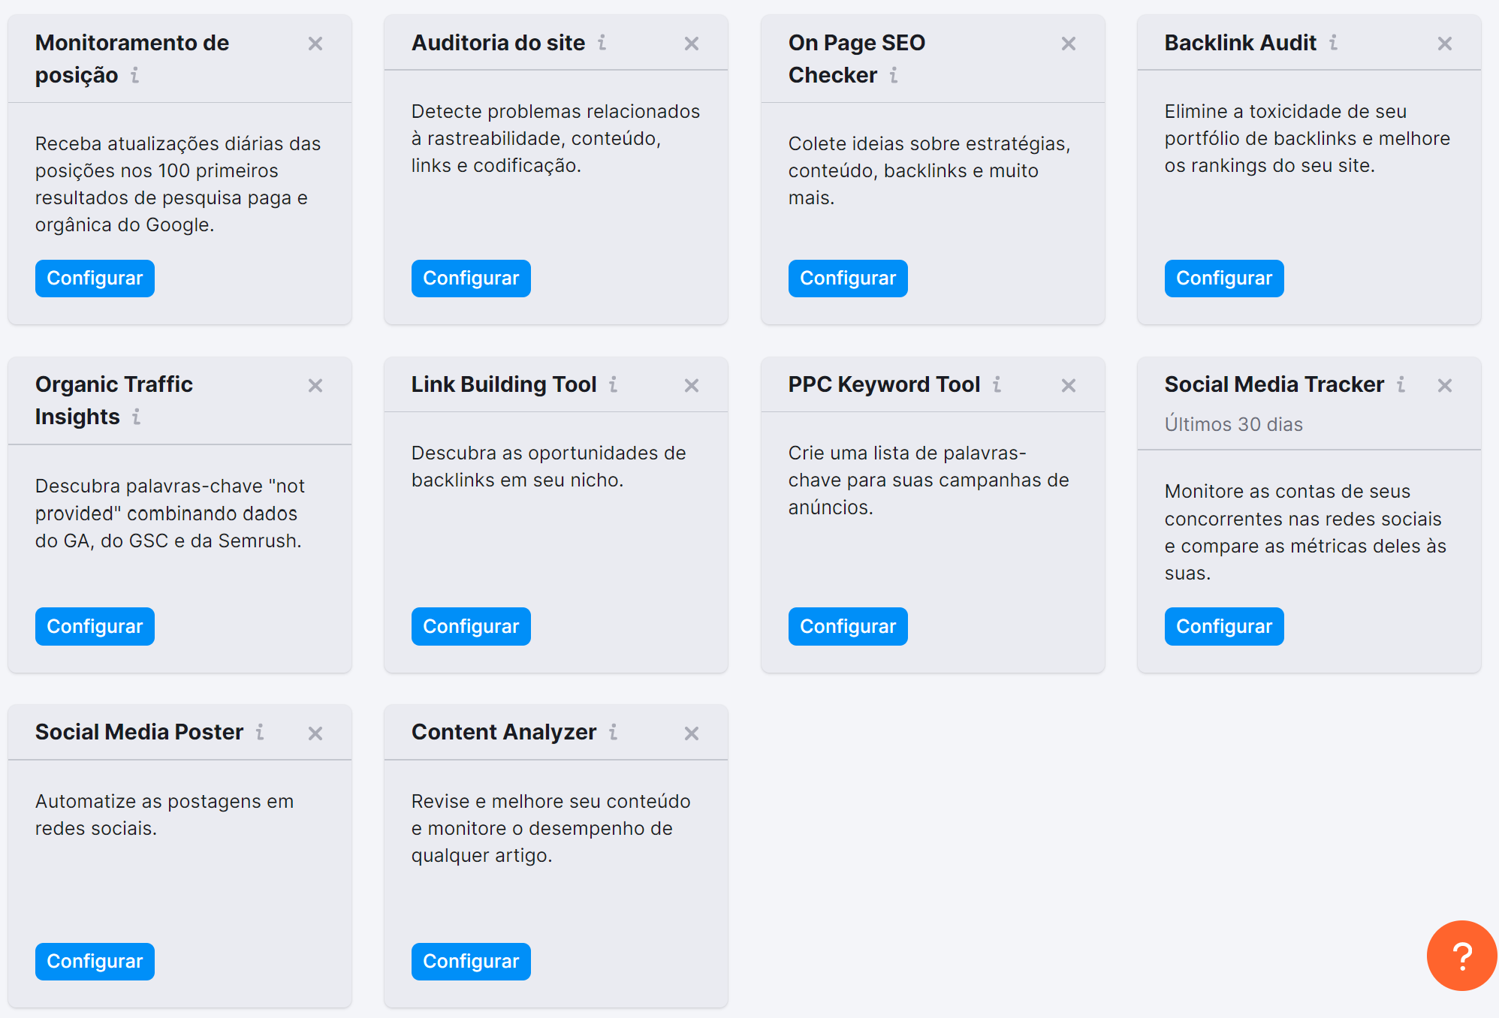Close the Social Media Poster card
The width and height of the screenshot is (1499, 1018).
(318, 732)
